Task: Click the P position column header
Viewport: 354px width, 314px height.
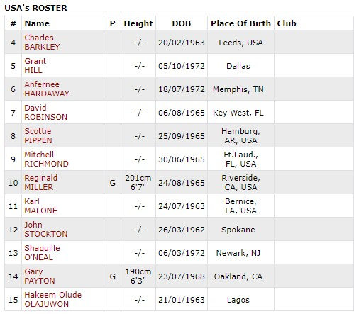Action: click(x=112, y=23)
